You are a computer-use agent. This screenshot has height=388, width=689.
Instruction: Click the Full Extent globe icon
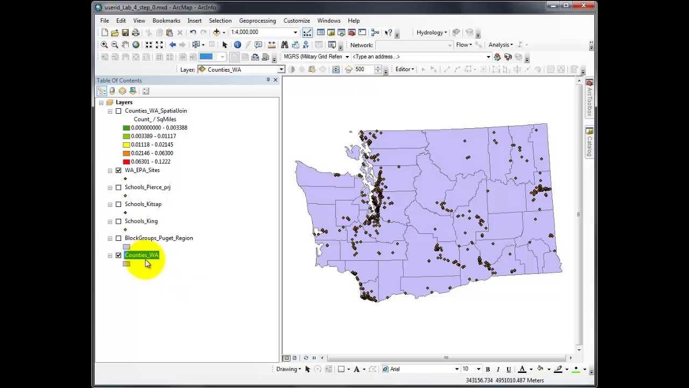point(136,45)
